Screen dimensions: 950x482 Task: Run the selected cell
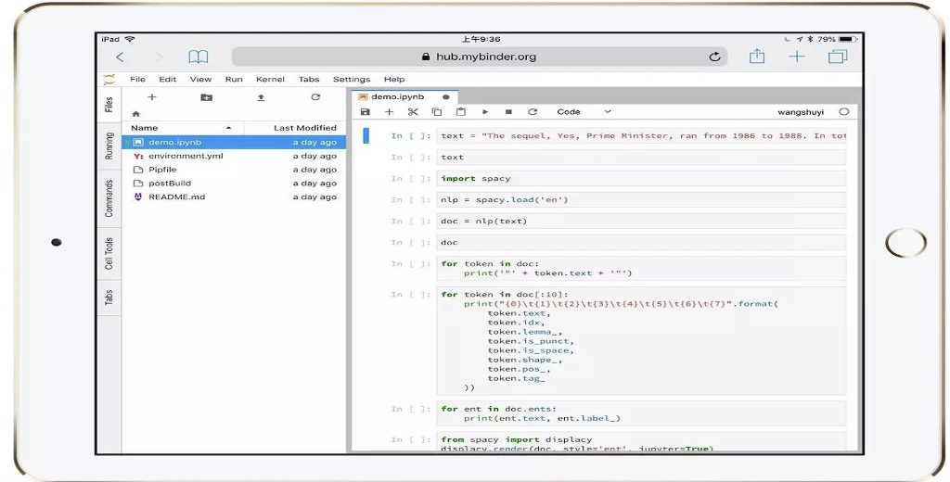click(x=485, y=112)
